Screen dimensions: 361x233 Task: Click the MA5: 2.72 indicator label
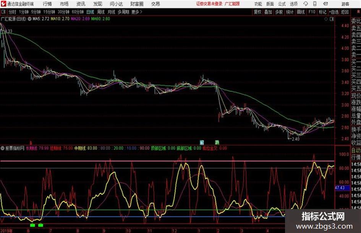point(41,19)
